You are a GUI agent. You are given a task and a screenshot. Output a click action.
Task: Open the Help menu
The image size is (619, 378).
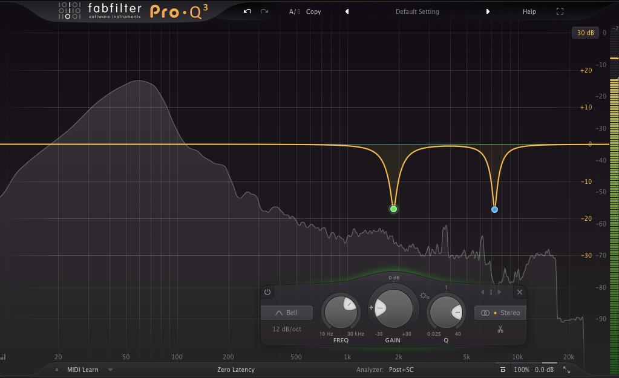point(529,11)
